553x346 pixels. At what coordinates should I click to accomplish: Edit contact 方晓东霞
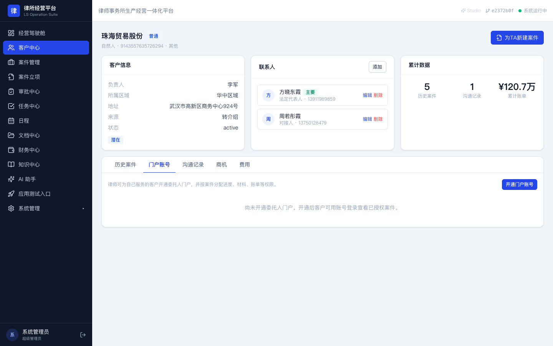point(368,95)
